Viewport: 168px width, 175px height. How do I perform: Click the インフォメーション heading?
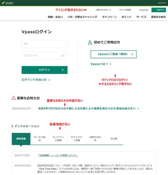(27, 126)
